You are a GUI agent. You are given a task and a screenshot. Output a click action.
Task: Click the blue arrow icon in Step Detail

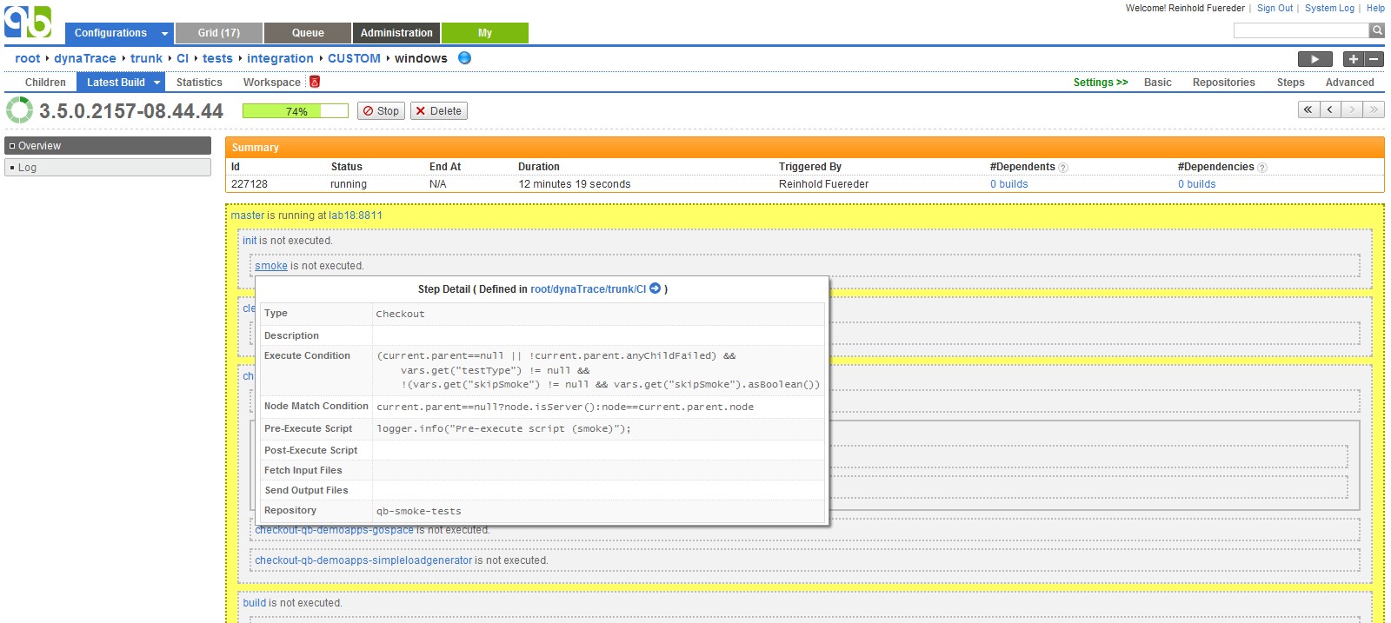656,288
